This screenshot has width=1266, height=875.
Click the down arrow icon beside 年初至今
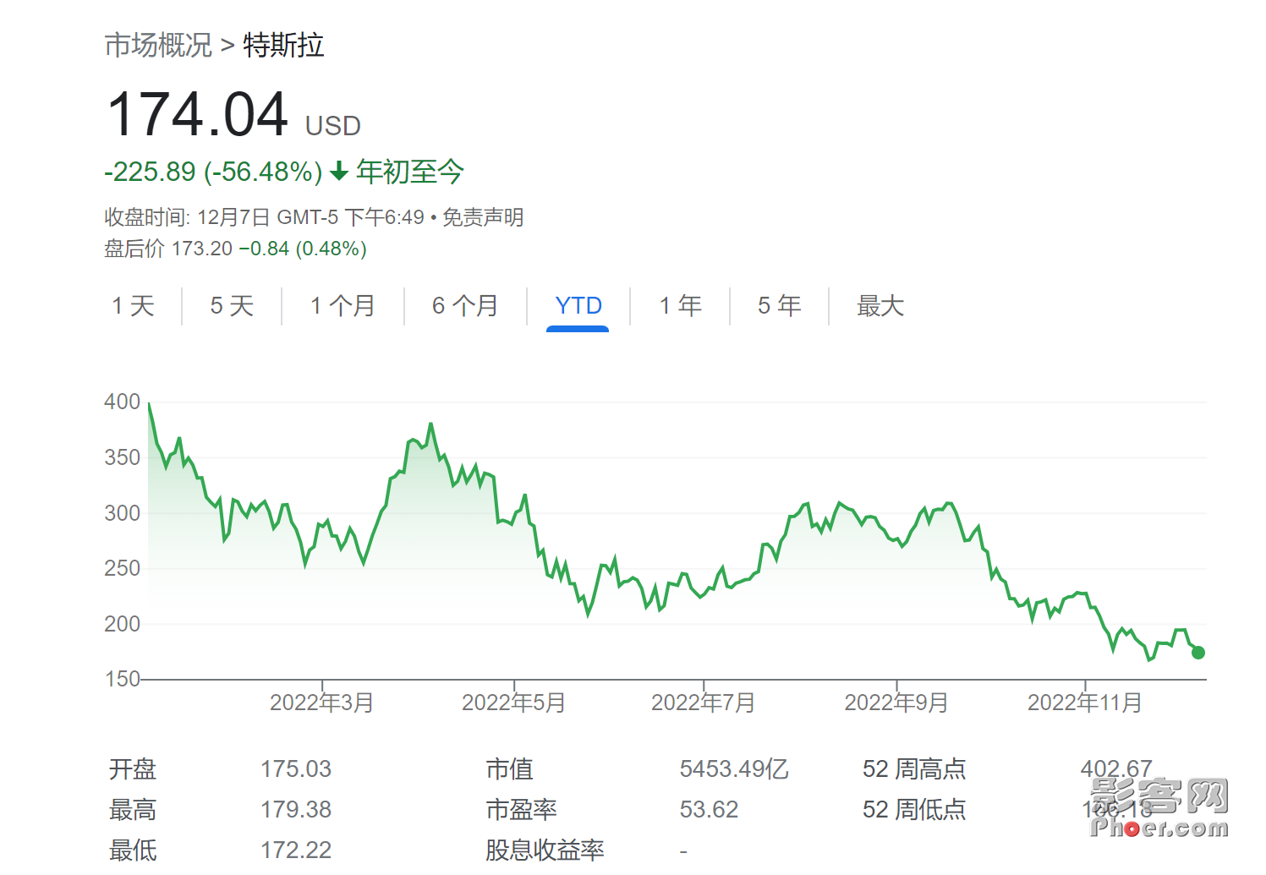(339, 172)
